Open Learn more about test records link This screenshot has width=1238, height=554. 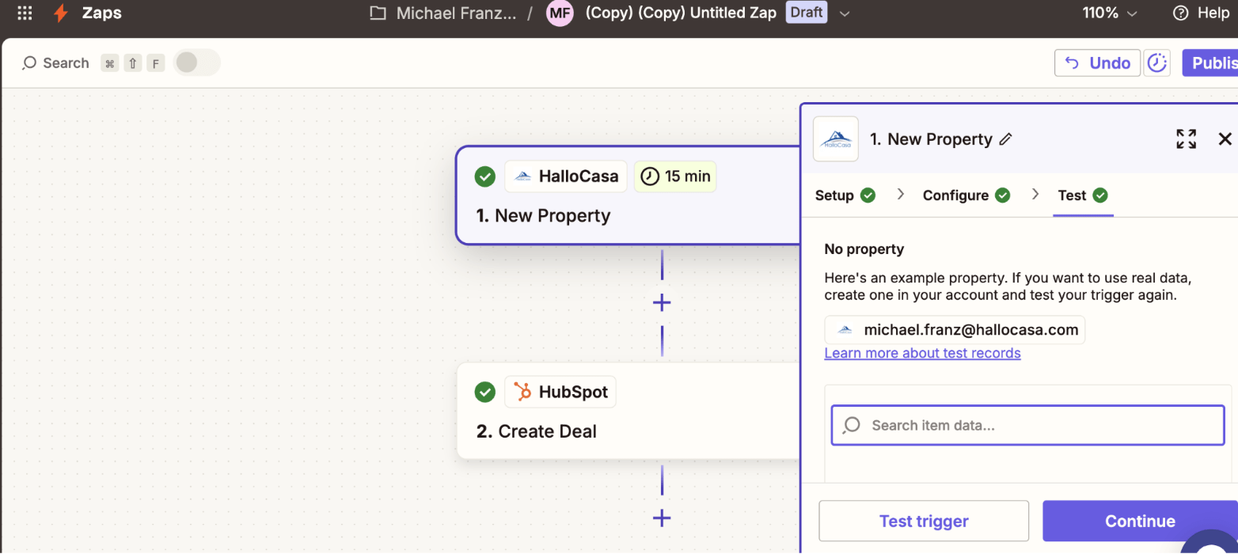(x=922, y=353)
